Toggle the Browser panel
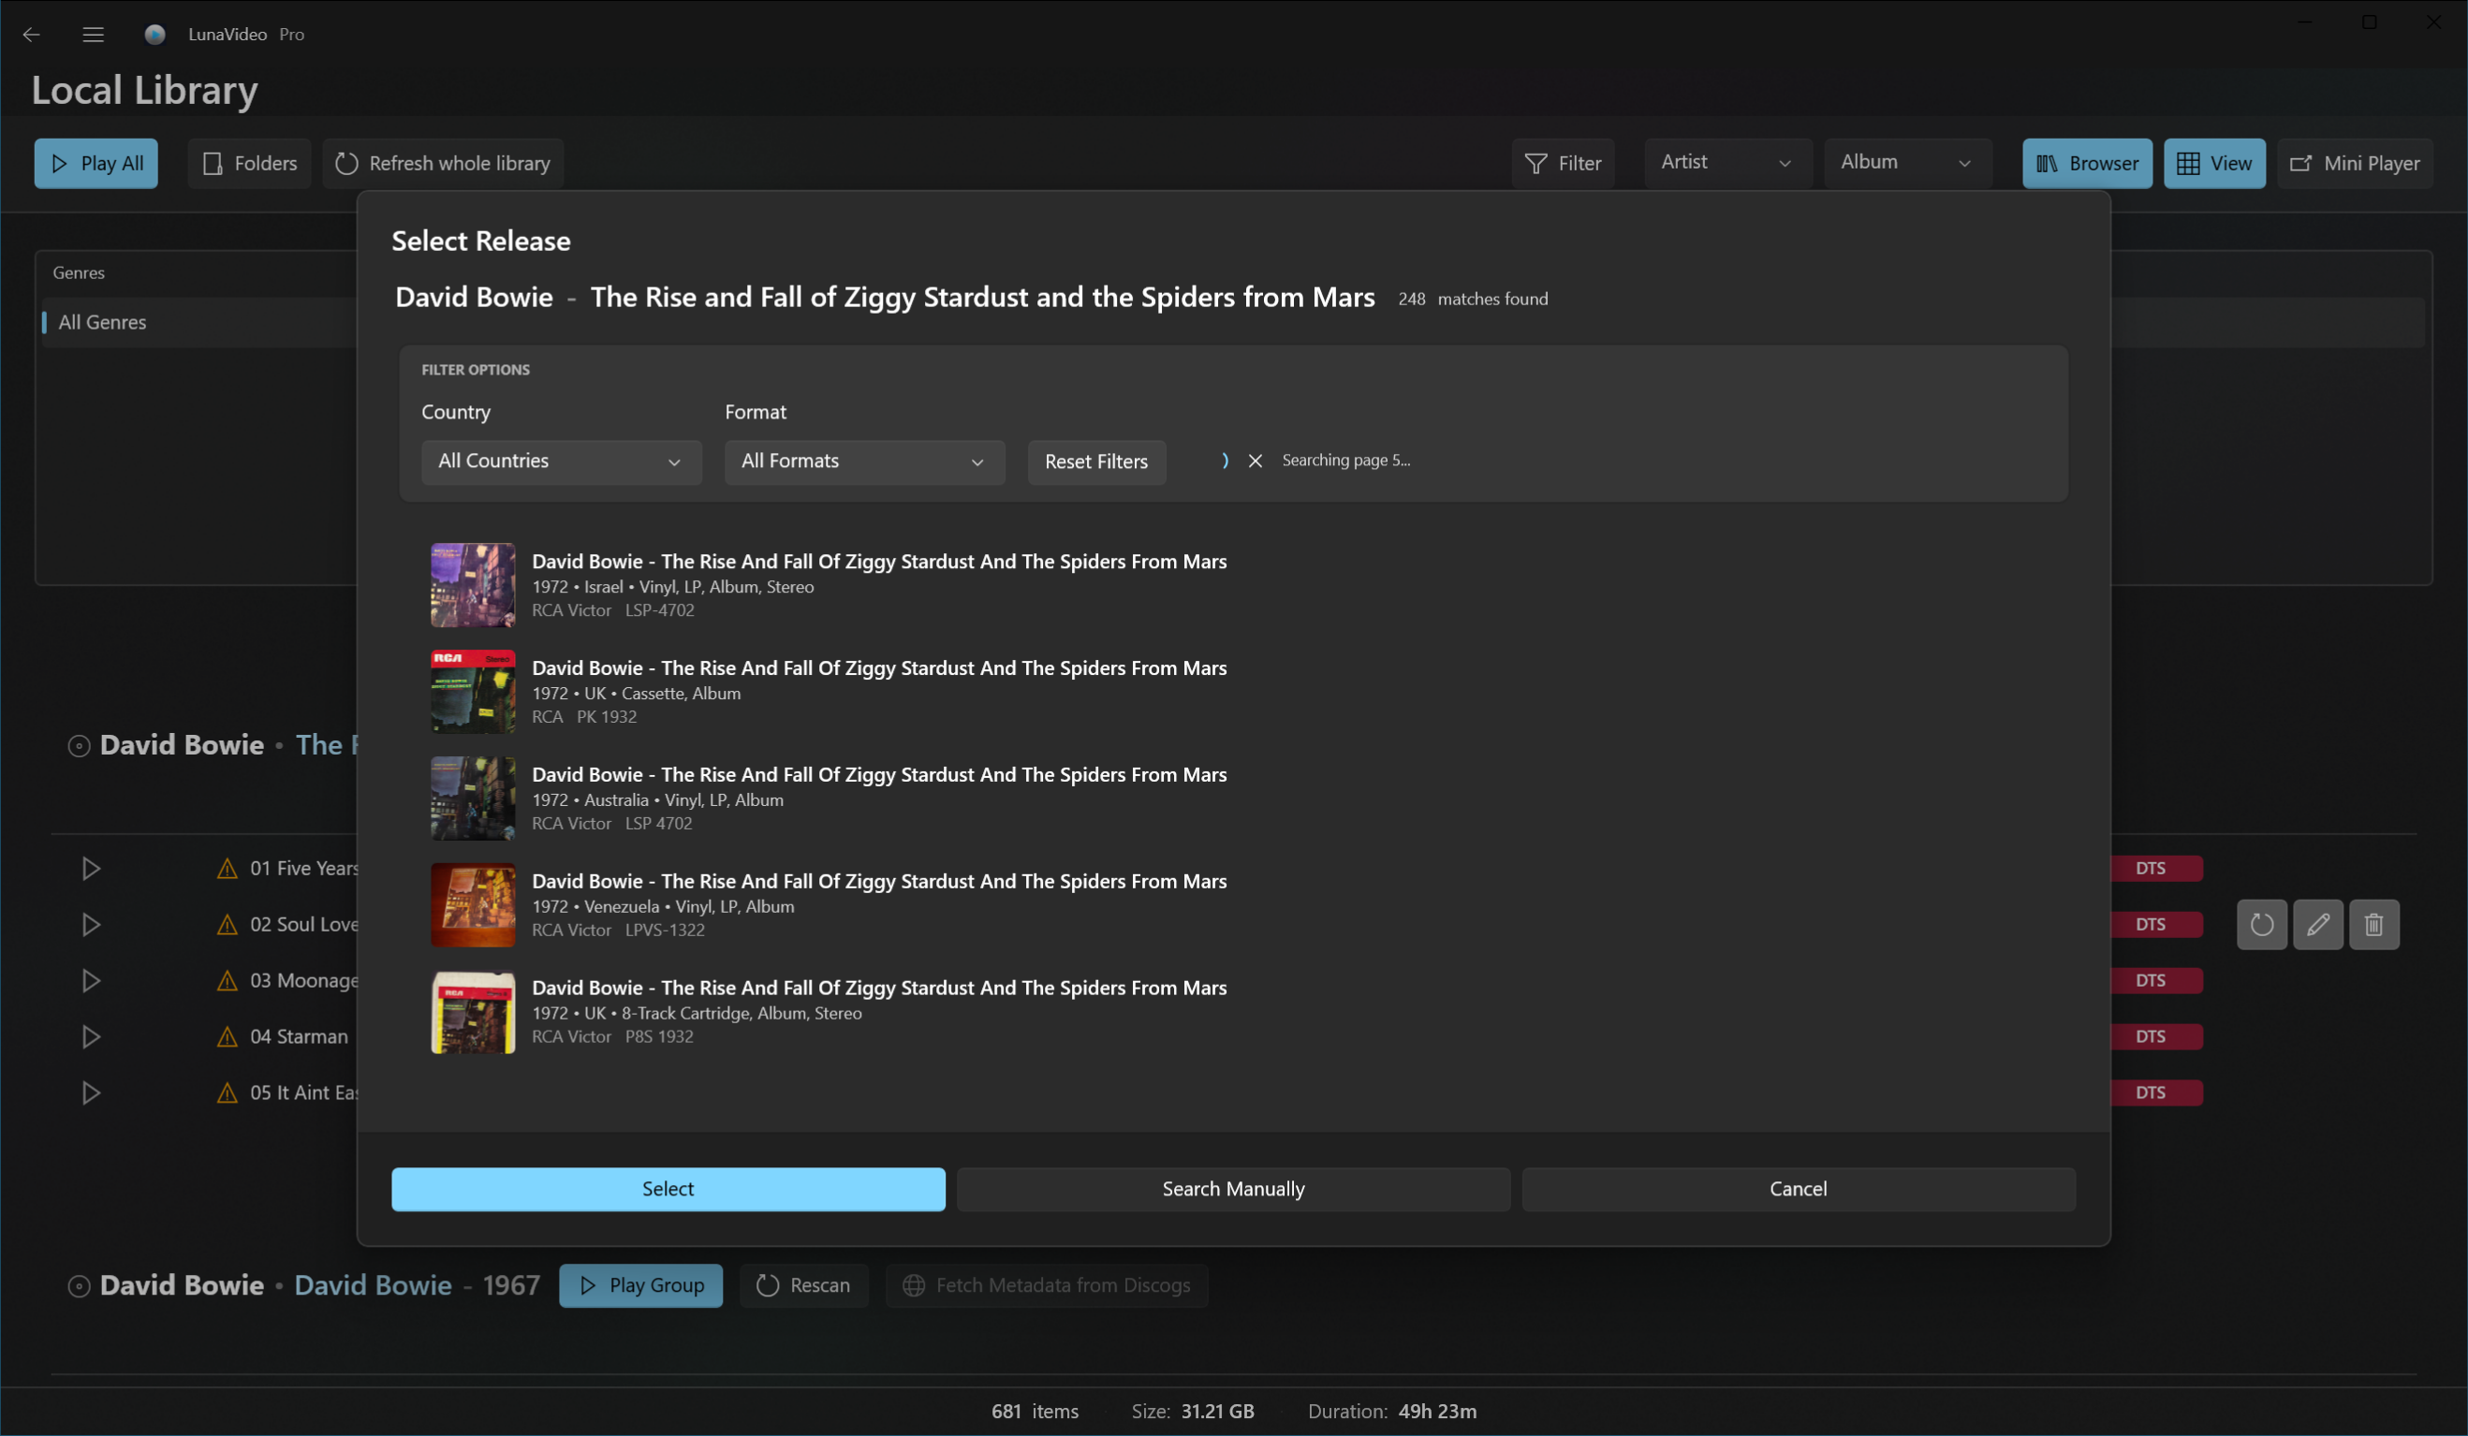Image resolution: width=2468 pixels, height=1436 pixels. [2087, 164]
